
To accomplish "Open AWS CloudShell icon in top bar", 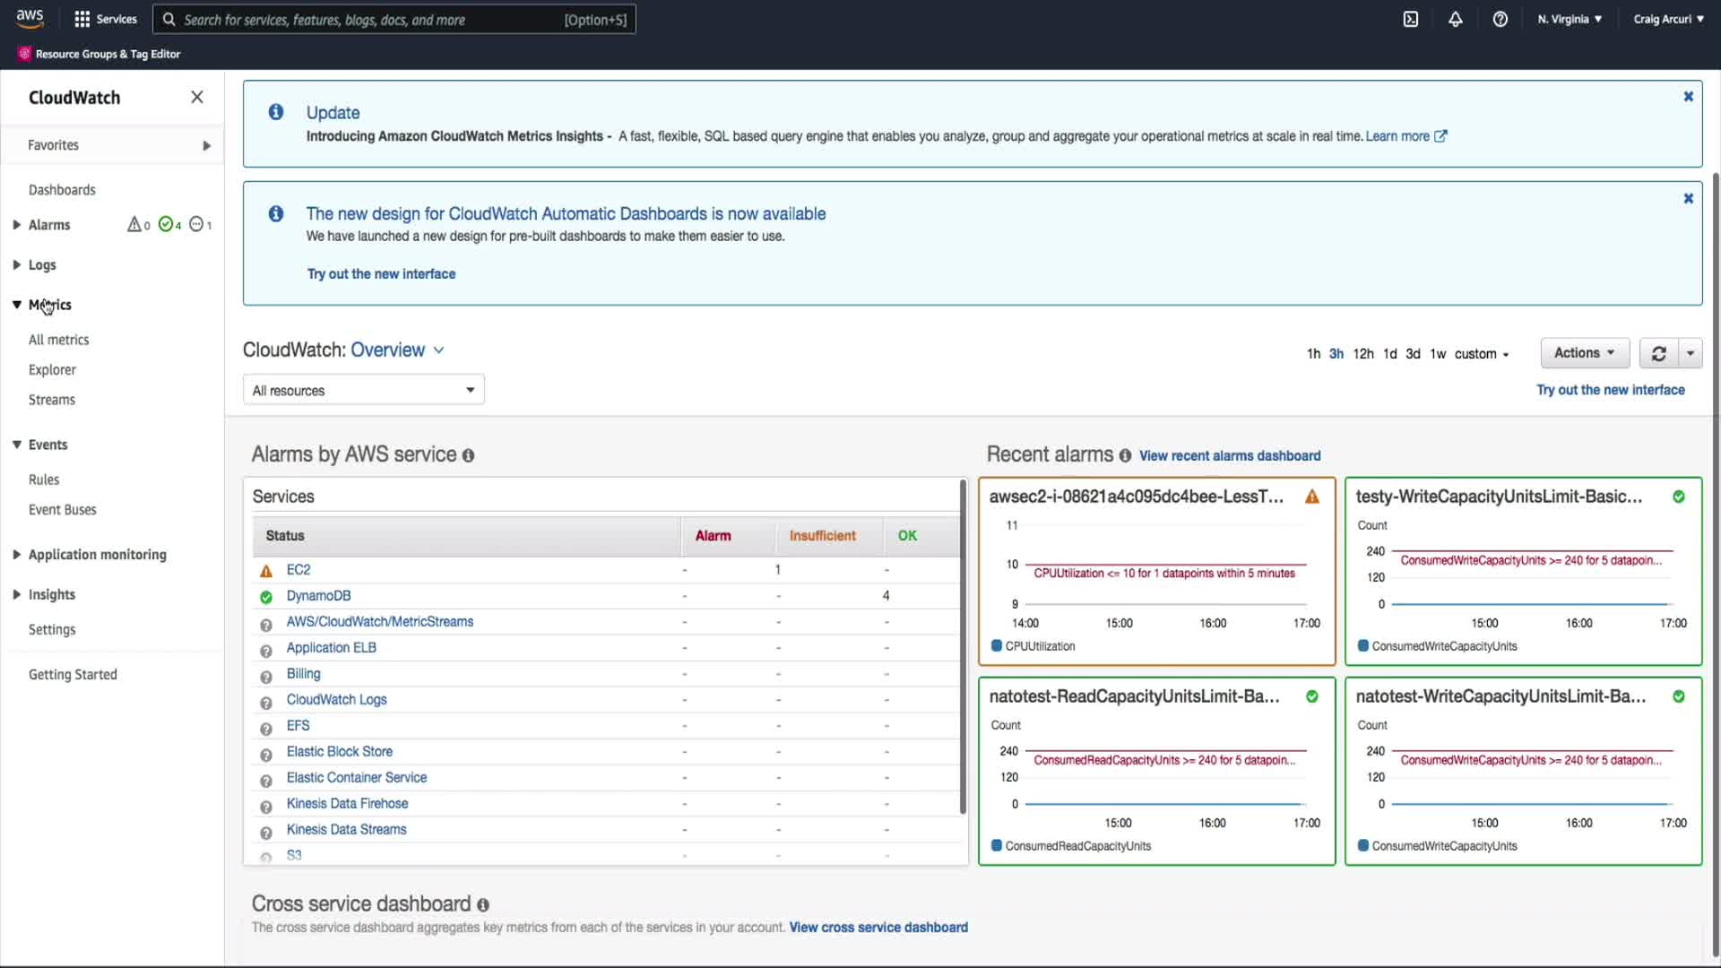I will 1411,19.
